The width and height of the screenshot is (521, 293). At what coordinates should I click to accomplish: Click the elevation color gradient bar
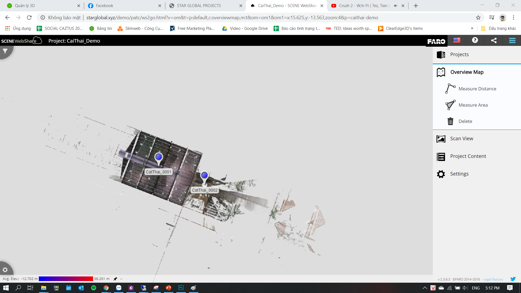coord(66,279)
